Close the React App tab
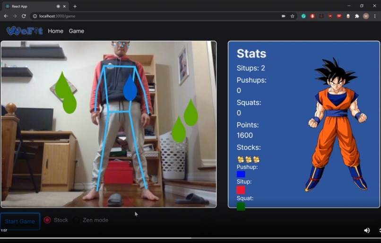 pos(64,6)
